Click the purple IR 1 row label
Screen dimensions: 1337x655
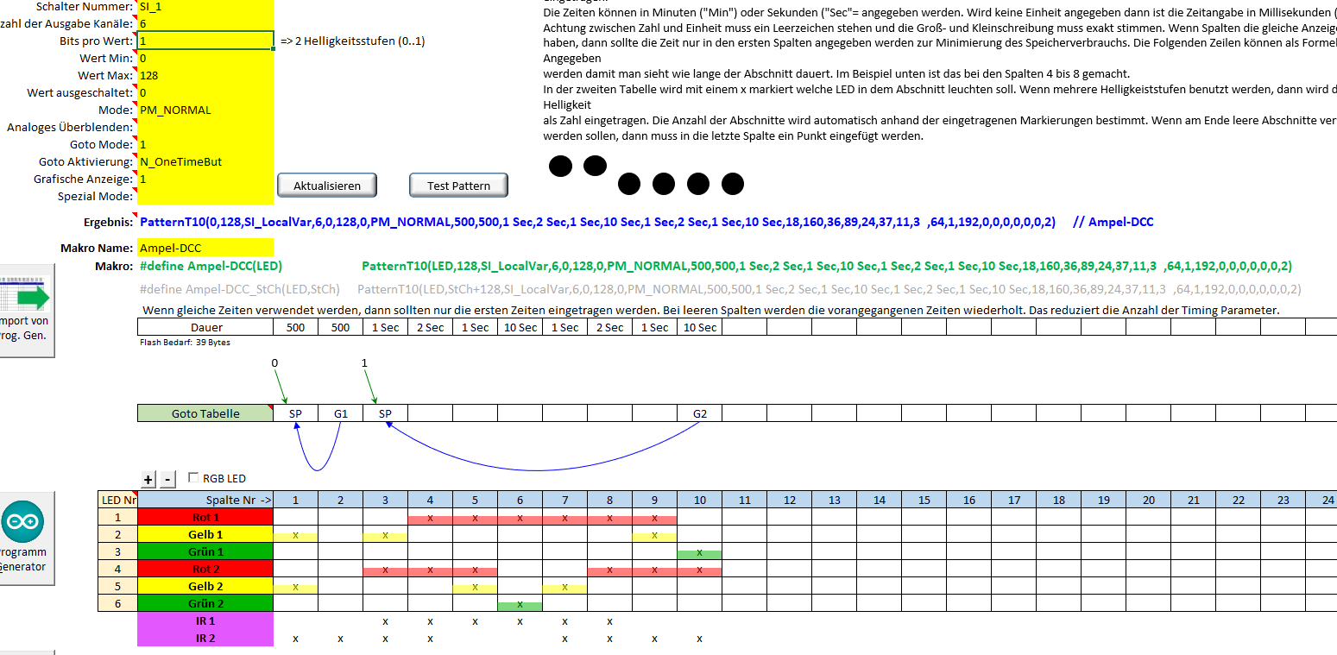tap(205, 620)
